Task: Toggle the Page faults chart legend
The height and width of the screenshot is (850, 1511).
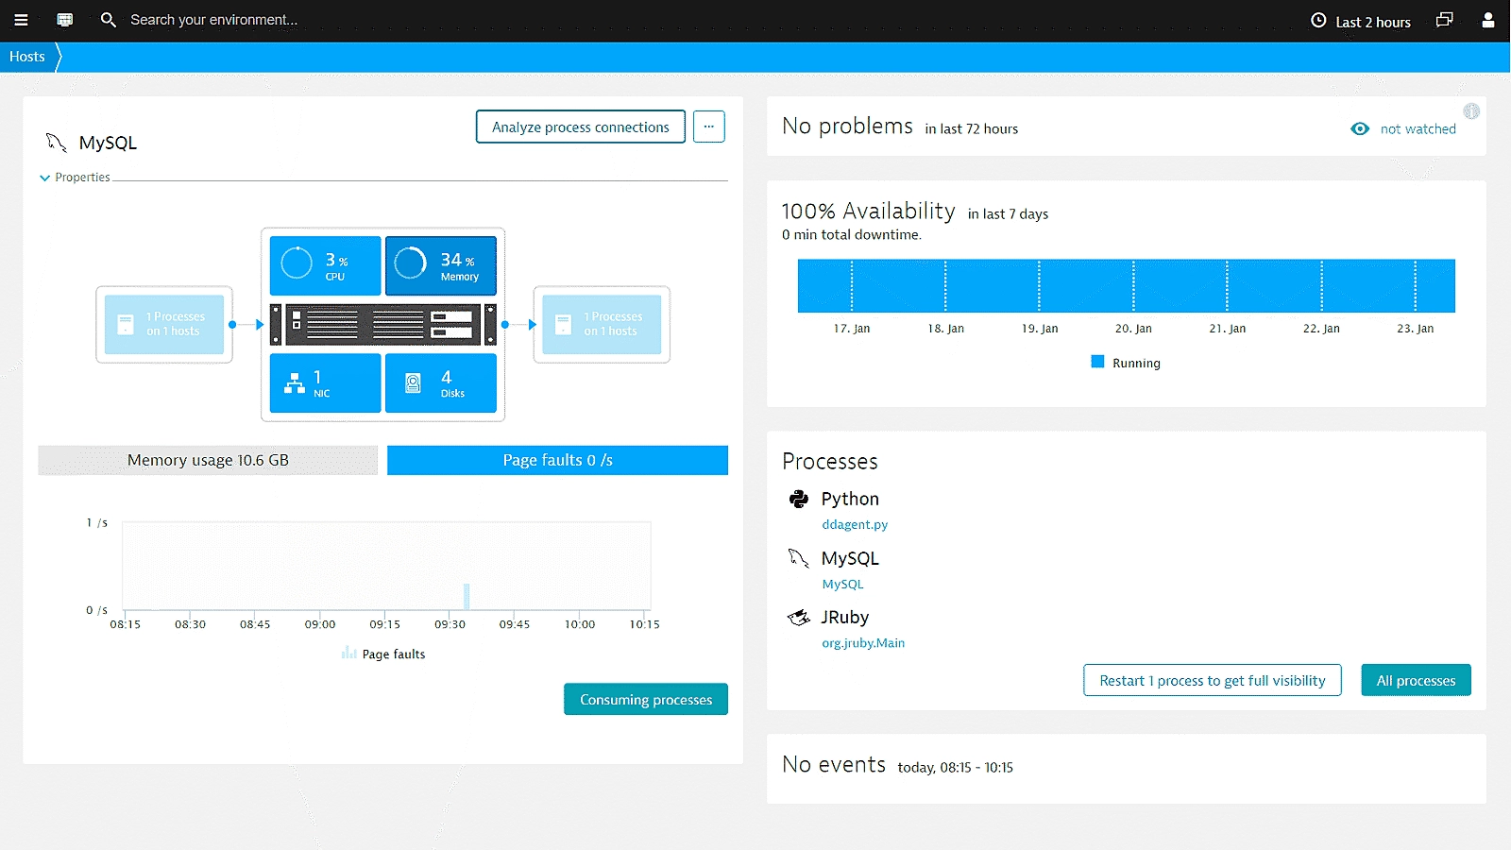Action: [x=383, y=654]
